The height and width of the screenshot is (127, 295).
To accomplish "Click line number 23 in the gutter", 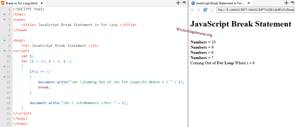I will click(x=8, y=124).
